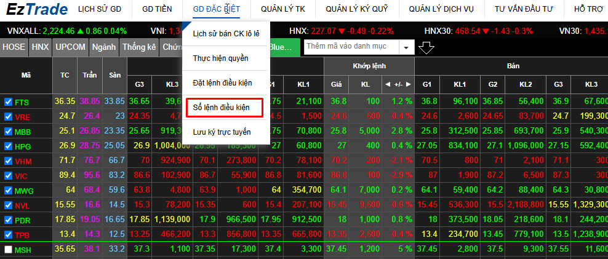Switch to the HNX tab
Screen dimensions: 608x259
coord(41,47)
